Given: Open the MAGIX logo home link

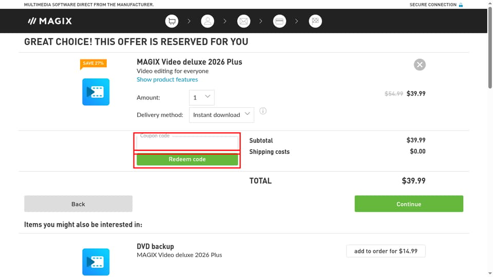Looking at the screenshot, I should (x=50, y=21).
